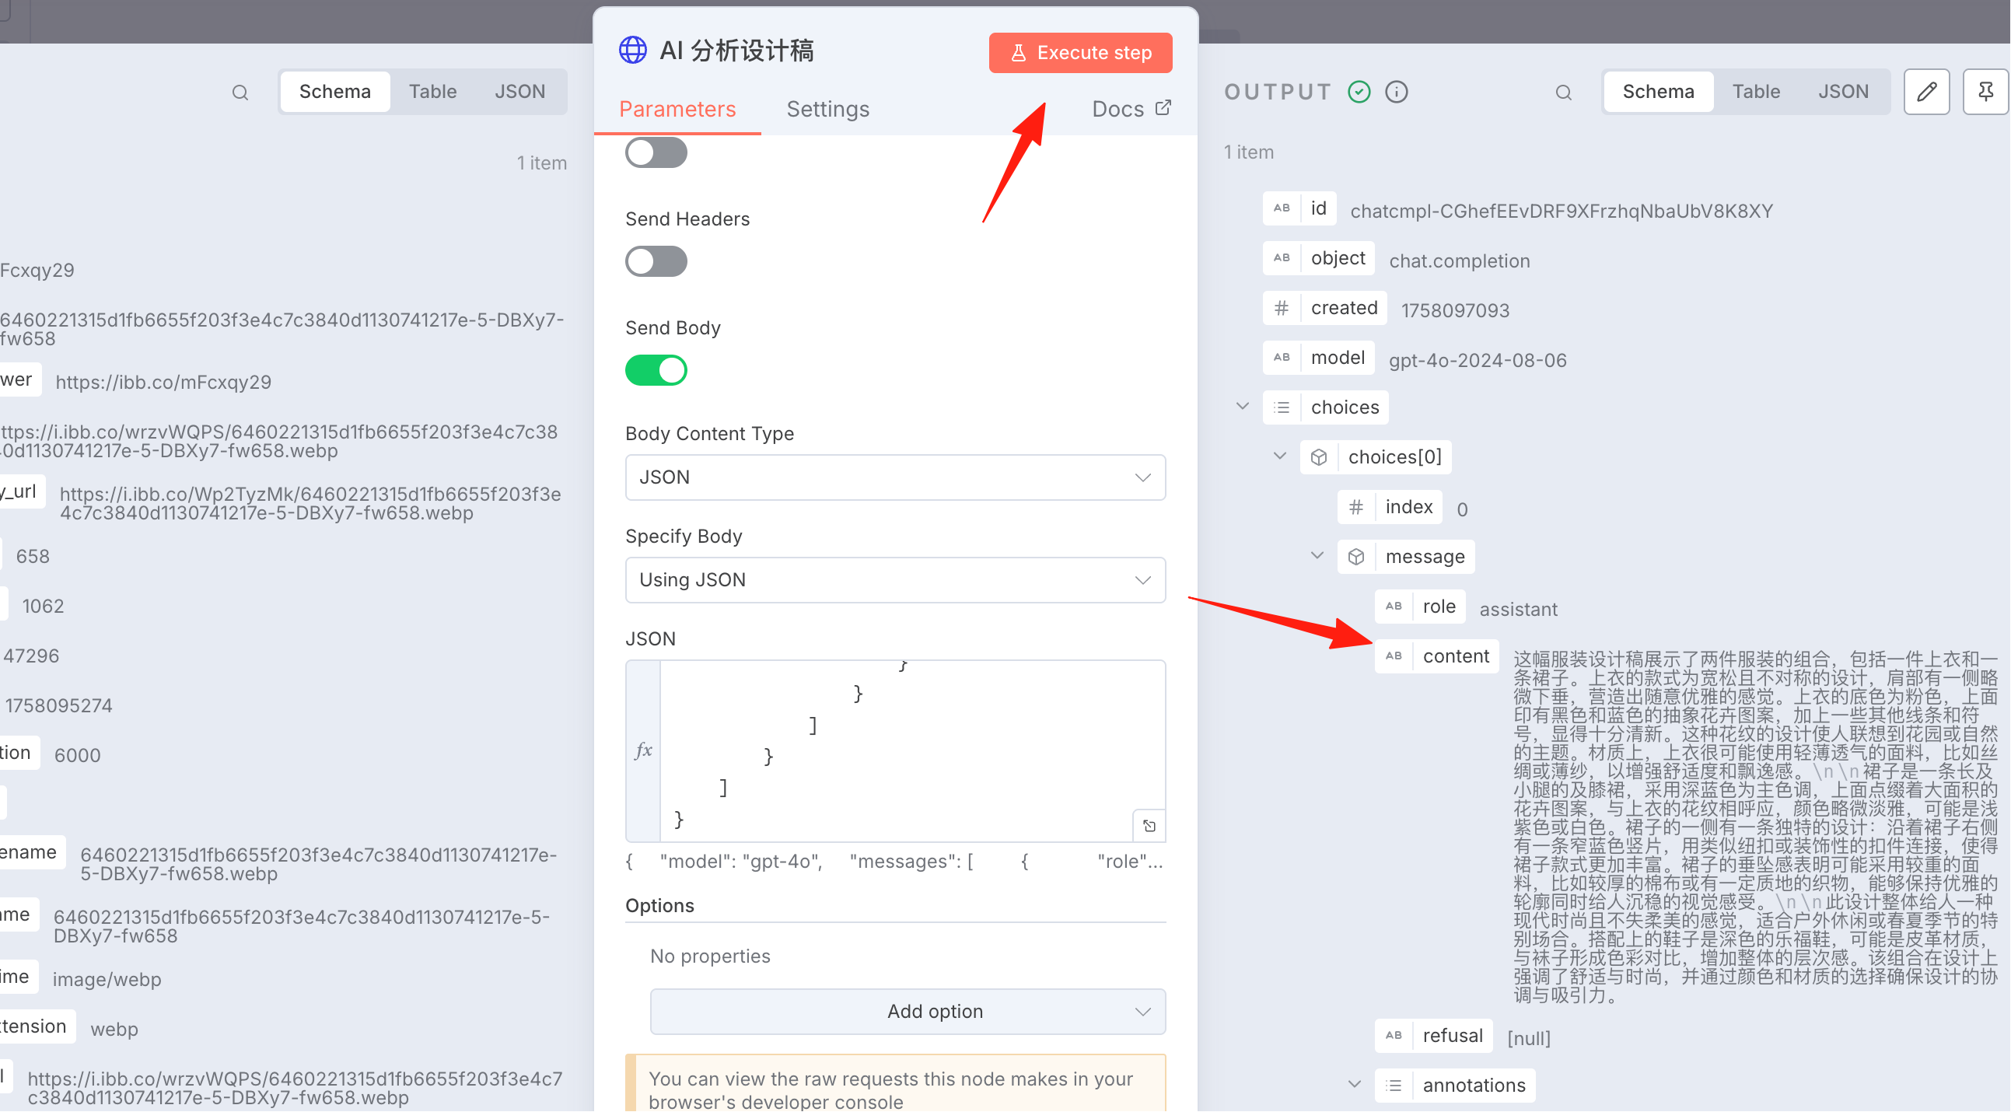2011x1112 pixels.
Task: Click the 1758095274 value in input panel
Action: tap(58, 705)
